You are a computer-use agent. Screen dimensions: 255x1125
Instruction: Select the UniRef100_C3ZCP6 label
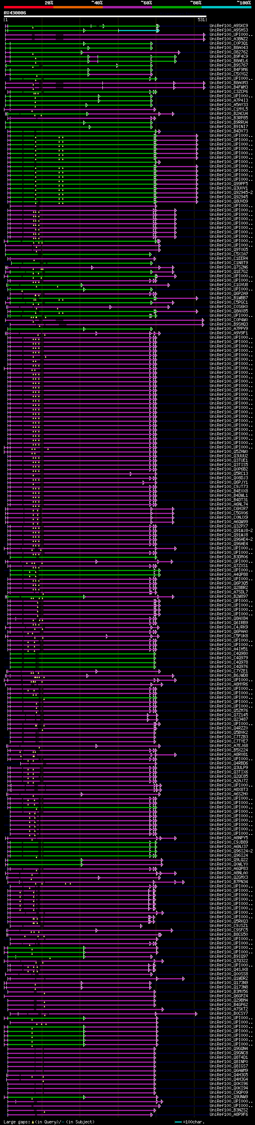point(228,92)
